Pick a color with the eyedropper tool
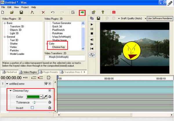Viewport: 174px width, 121px height. (x=45, y=97)
